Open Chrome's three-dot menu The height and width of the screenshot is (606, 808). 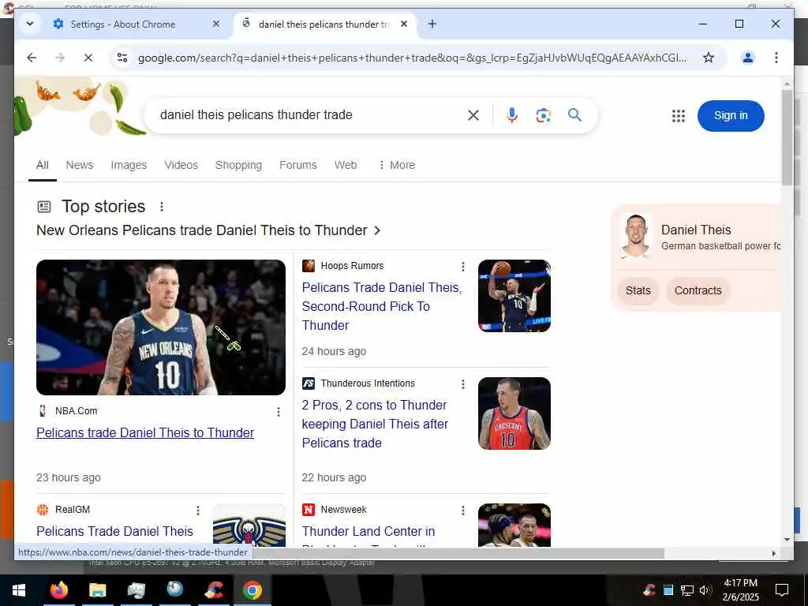(776, 58)
